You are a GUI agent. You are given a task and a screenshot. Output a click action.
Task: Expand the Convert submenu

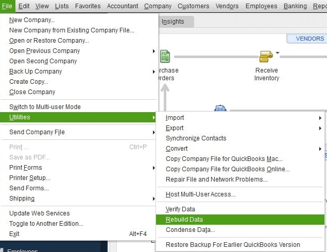(177, 149)
